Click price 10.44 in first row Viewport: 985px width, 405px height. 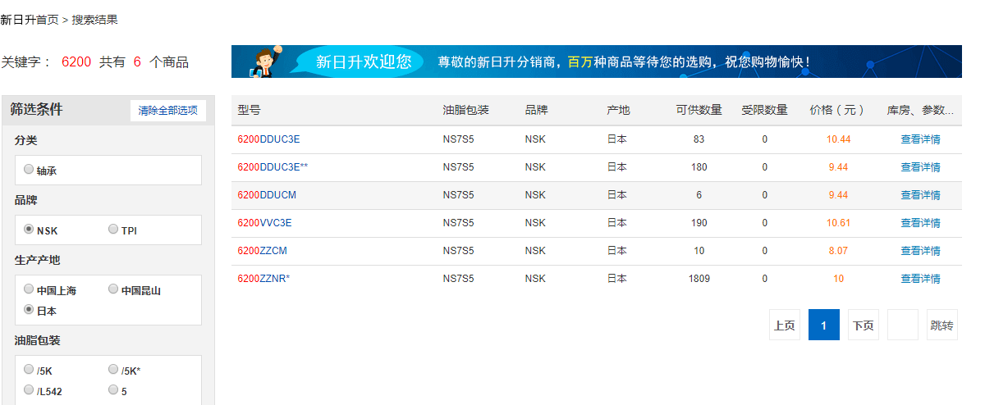pos(838,139)
